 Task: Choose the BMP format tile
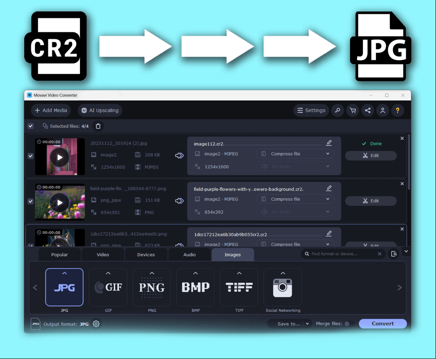click(196, 287)
